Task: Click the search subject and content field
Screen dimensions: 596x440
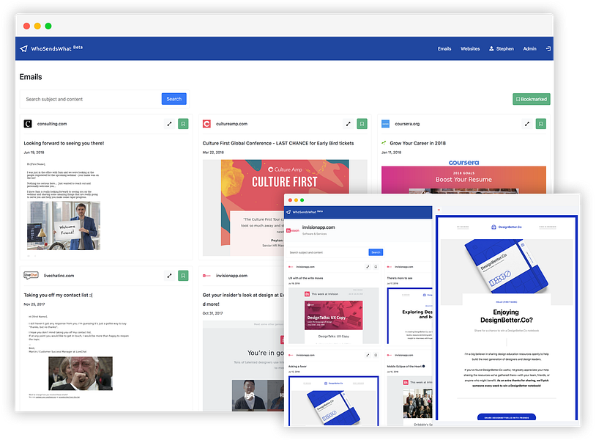Action: pyautogui.click(x=92, y=99)
